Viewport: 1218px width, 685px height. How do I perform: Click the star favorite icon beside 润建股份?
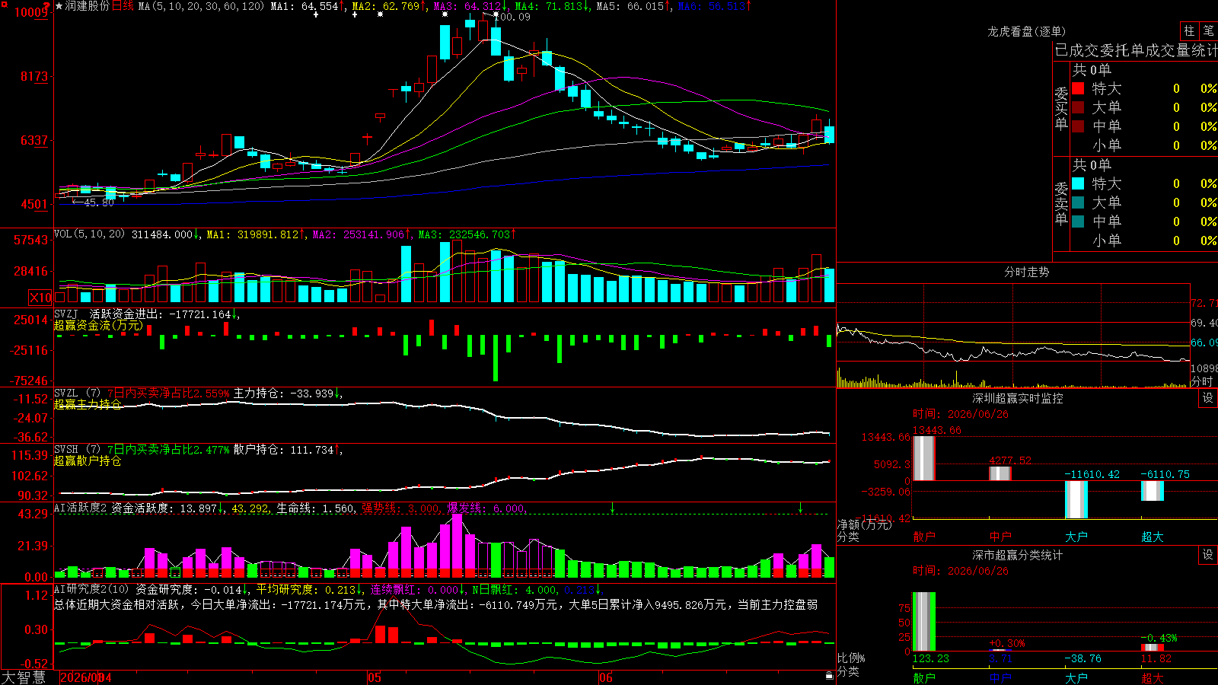[x=59, y=6]
